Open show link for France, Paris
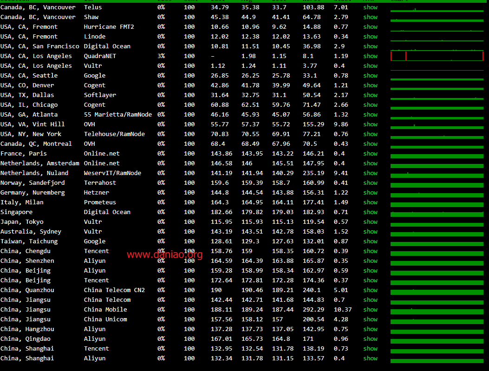489x371 pixels. pos(370,153)
